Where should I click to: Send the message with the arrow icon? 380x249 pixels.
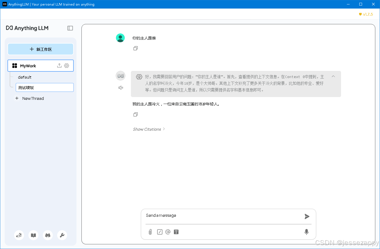307,216
